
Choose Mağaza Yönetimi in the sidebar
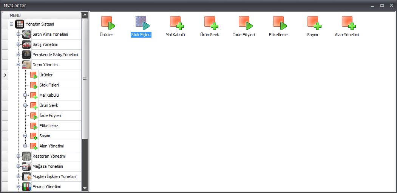coord(48,166)
